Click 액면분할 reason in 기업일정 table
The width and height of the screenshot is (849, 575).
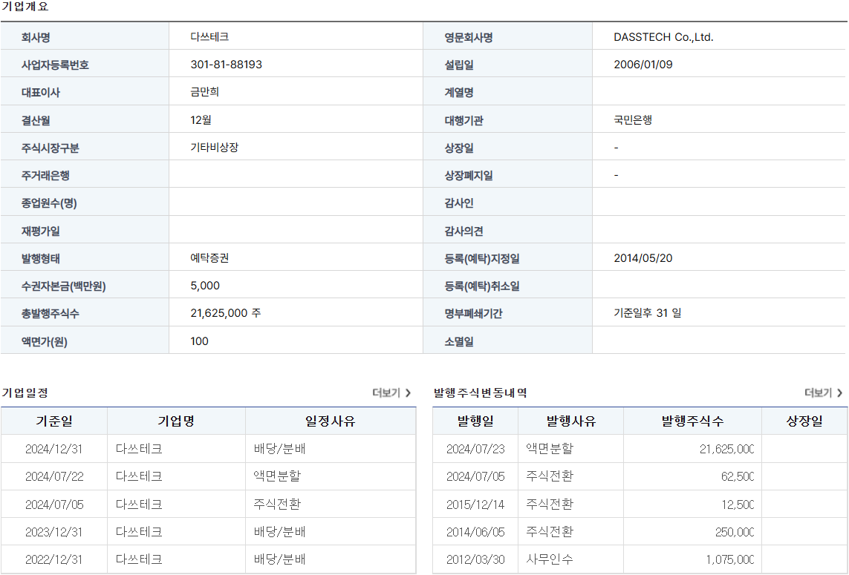tap(277, 476)
